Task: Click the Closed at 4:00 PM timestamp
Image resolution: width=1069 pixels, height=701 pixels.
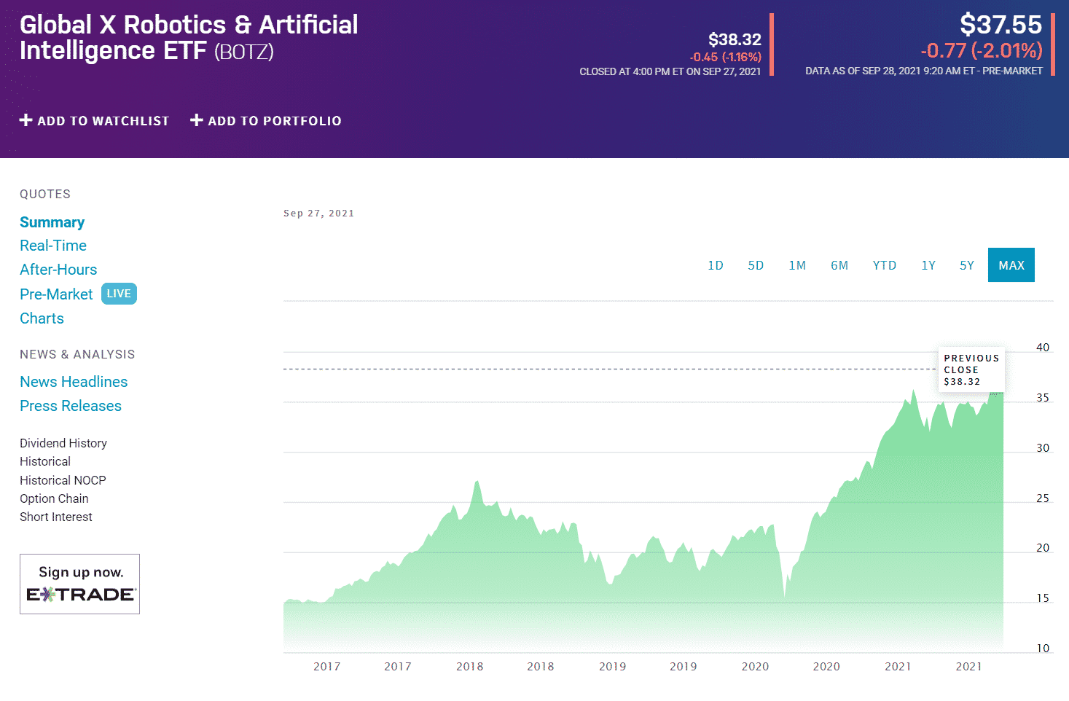Action: pos(670,72)
